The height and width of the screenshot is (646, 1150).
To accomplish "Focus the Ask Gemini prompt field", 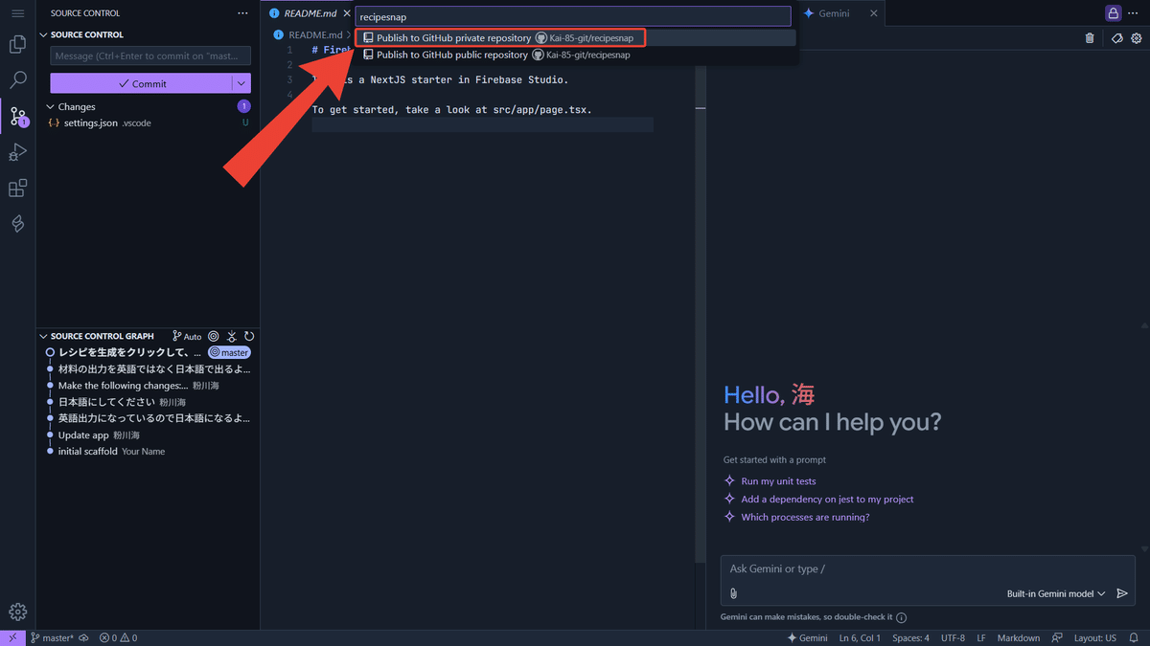I will pos(926,569).
